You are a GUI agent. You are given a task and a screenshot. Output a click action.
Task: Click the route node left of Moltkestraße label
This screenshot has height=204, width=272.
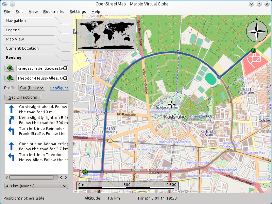106,113
